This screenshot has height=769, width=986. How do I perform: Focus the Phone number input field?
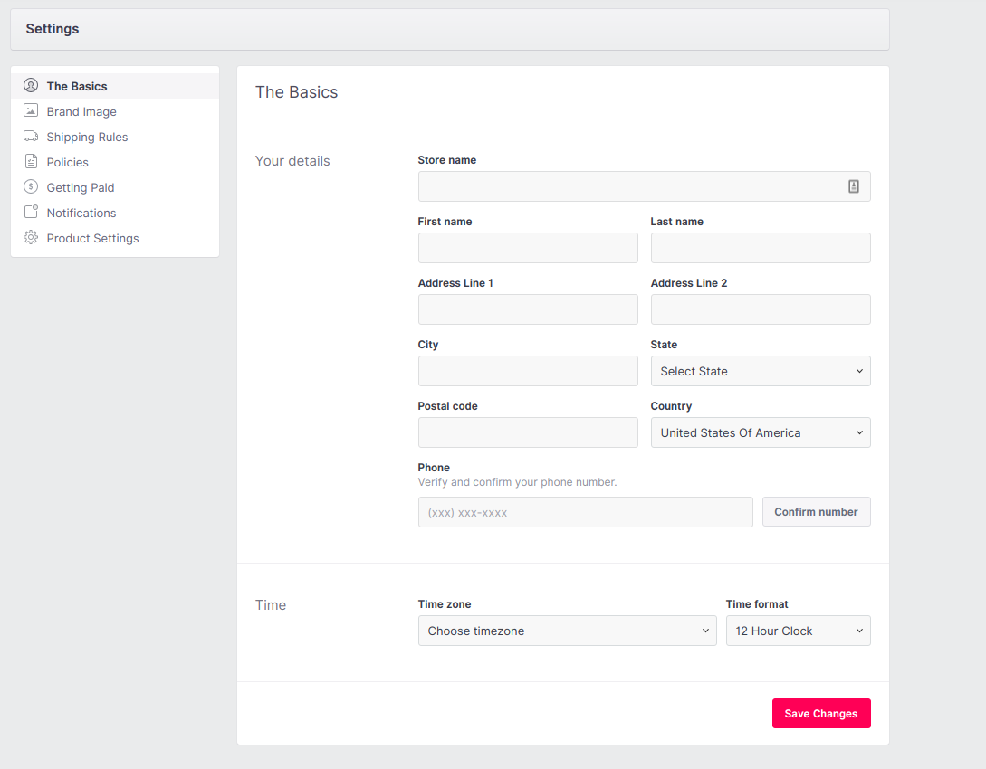tap(585, 512)
